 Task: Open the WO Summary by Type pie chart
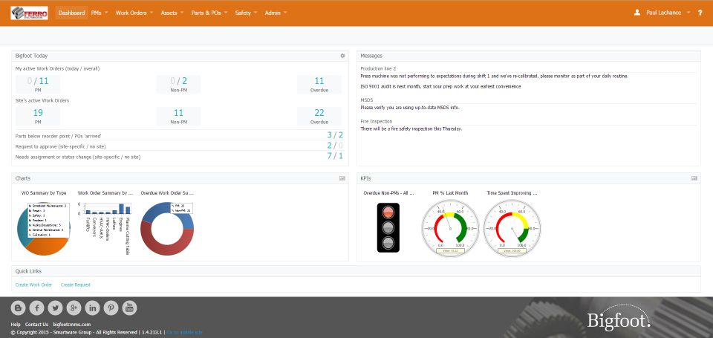pos(44,228)
